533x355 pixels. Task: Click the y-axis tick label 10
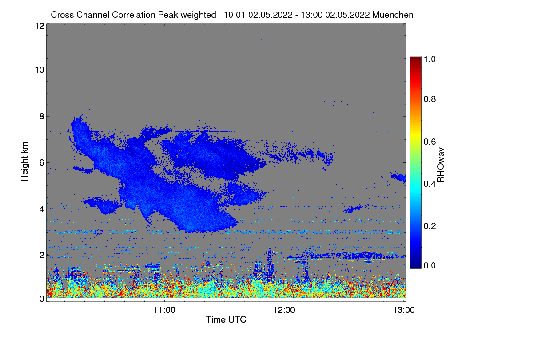pos(39,70)
